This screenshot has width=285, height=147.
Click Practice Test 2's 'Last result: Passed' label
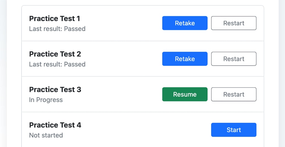tap(57, 64)
